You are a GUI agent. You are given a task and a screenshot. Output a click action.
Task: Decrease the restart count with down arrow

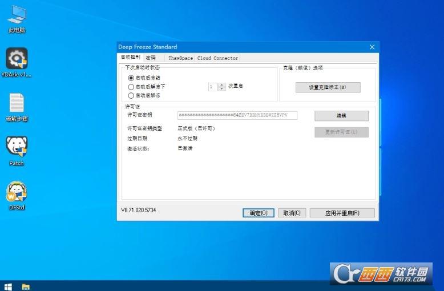pos(222,88)
